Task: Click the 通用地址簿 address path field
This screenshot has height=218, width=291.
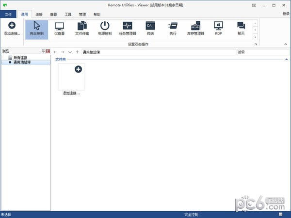Action: 159,52
